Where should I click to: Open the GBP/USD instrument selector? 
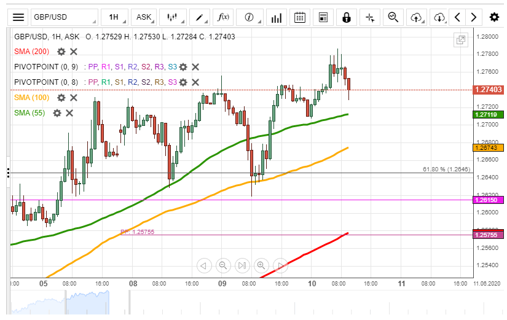[65, 17]
